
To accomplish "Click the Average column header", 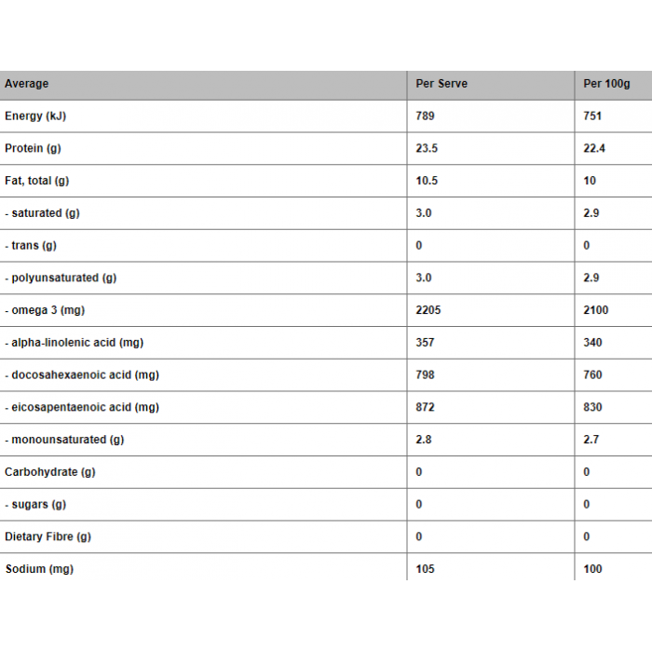I will (27, 84).
